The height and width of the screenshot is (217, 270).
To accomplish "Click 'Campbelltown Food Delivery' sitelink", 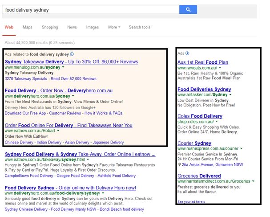I will (29, 176).
